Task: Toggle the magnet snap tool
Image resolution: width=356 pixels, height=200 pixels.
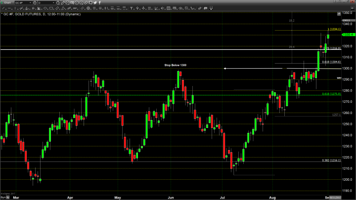Action: tap(211, 8)
